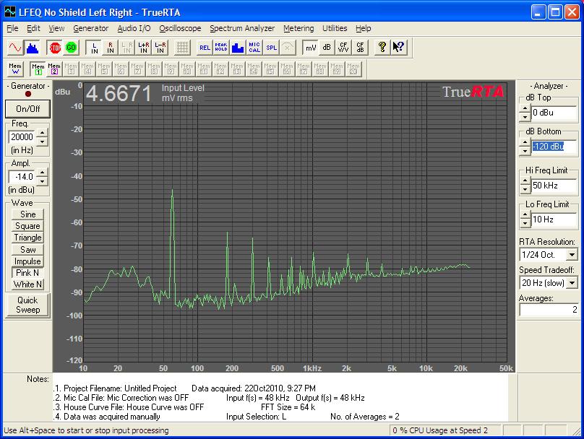Switch to SPL mode icon
The image size is (584, 439).
pos(271,47)
